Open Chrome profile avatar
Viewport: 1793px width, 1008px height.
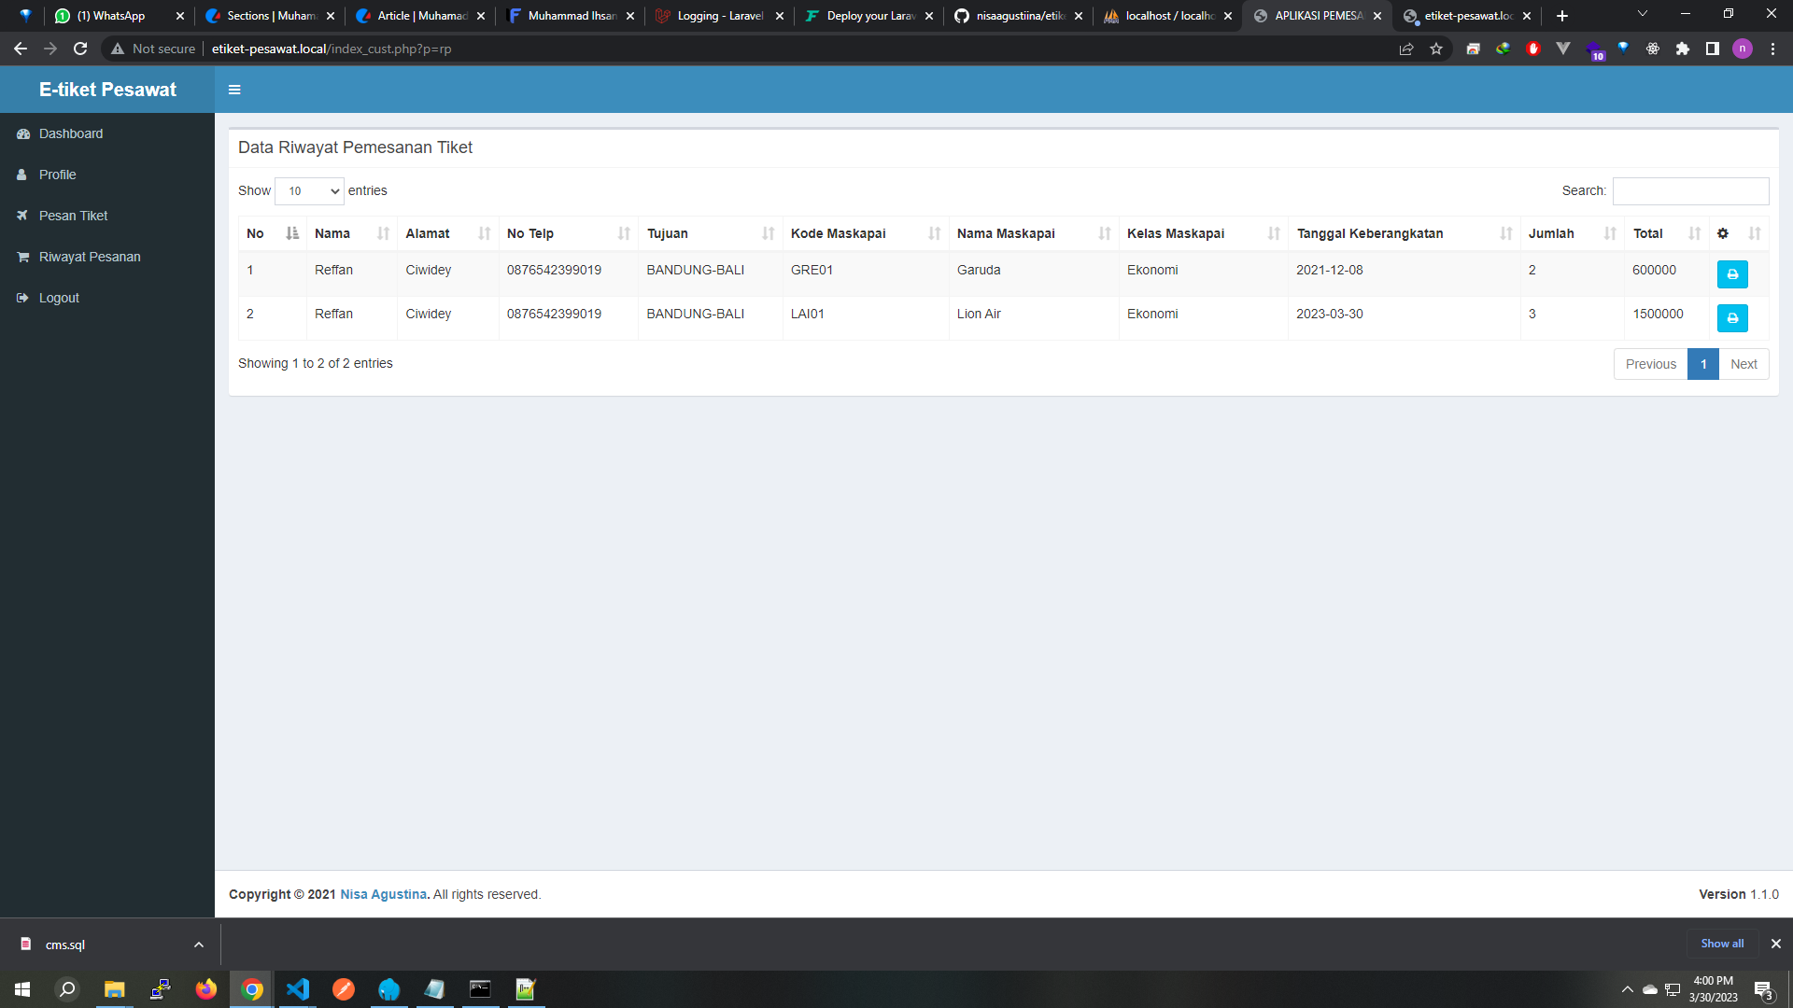(x=1743, y=49)
